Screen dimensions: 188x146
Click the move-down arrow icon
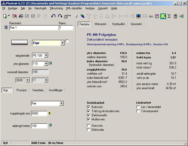101,16
